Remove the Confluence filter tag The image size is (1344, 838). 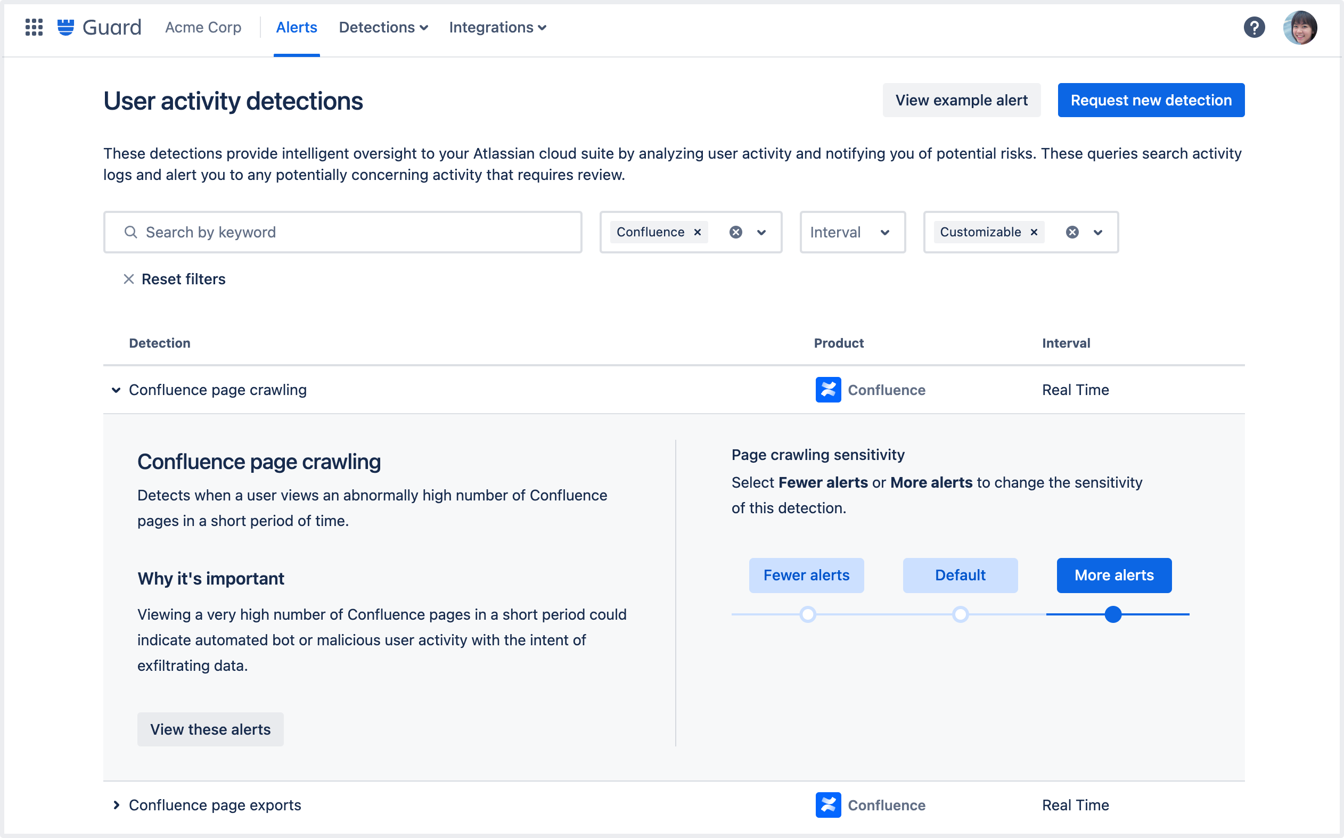[x=698, y=232]
